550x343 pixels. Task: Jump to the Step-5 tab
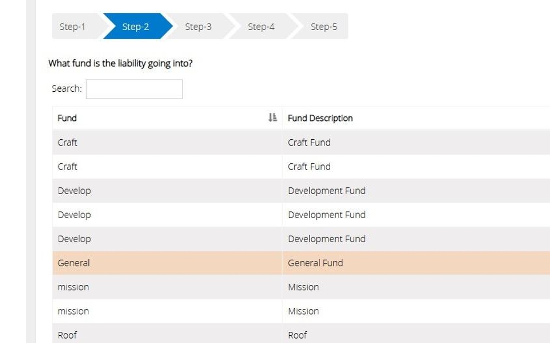324,26
